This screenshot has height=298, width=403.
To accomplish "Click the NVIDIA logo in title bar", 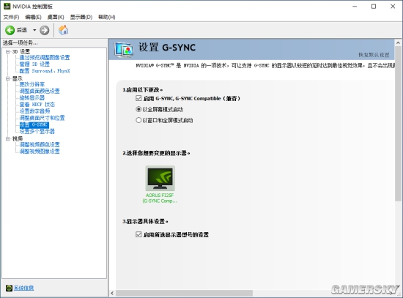I will point(7,6).
